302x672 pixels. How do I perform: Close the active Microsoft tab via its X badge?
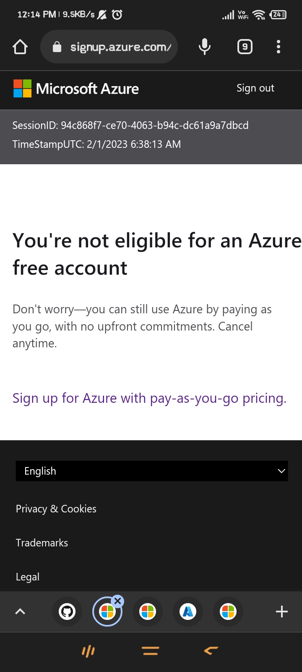coord(118,601)
